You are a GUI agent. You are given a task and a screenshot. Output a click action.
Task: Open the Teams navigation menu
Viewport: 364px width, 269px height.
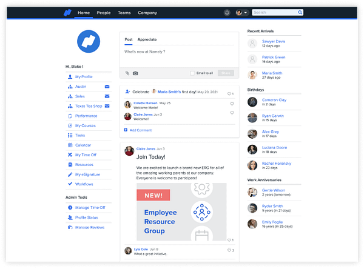click(x=124, y=12)
